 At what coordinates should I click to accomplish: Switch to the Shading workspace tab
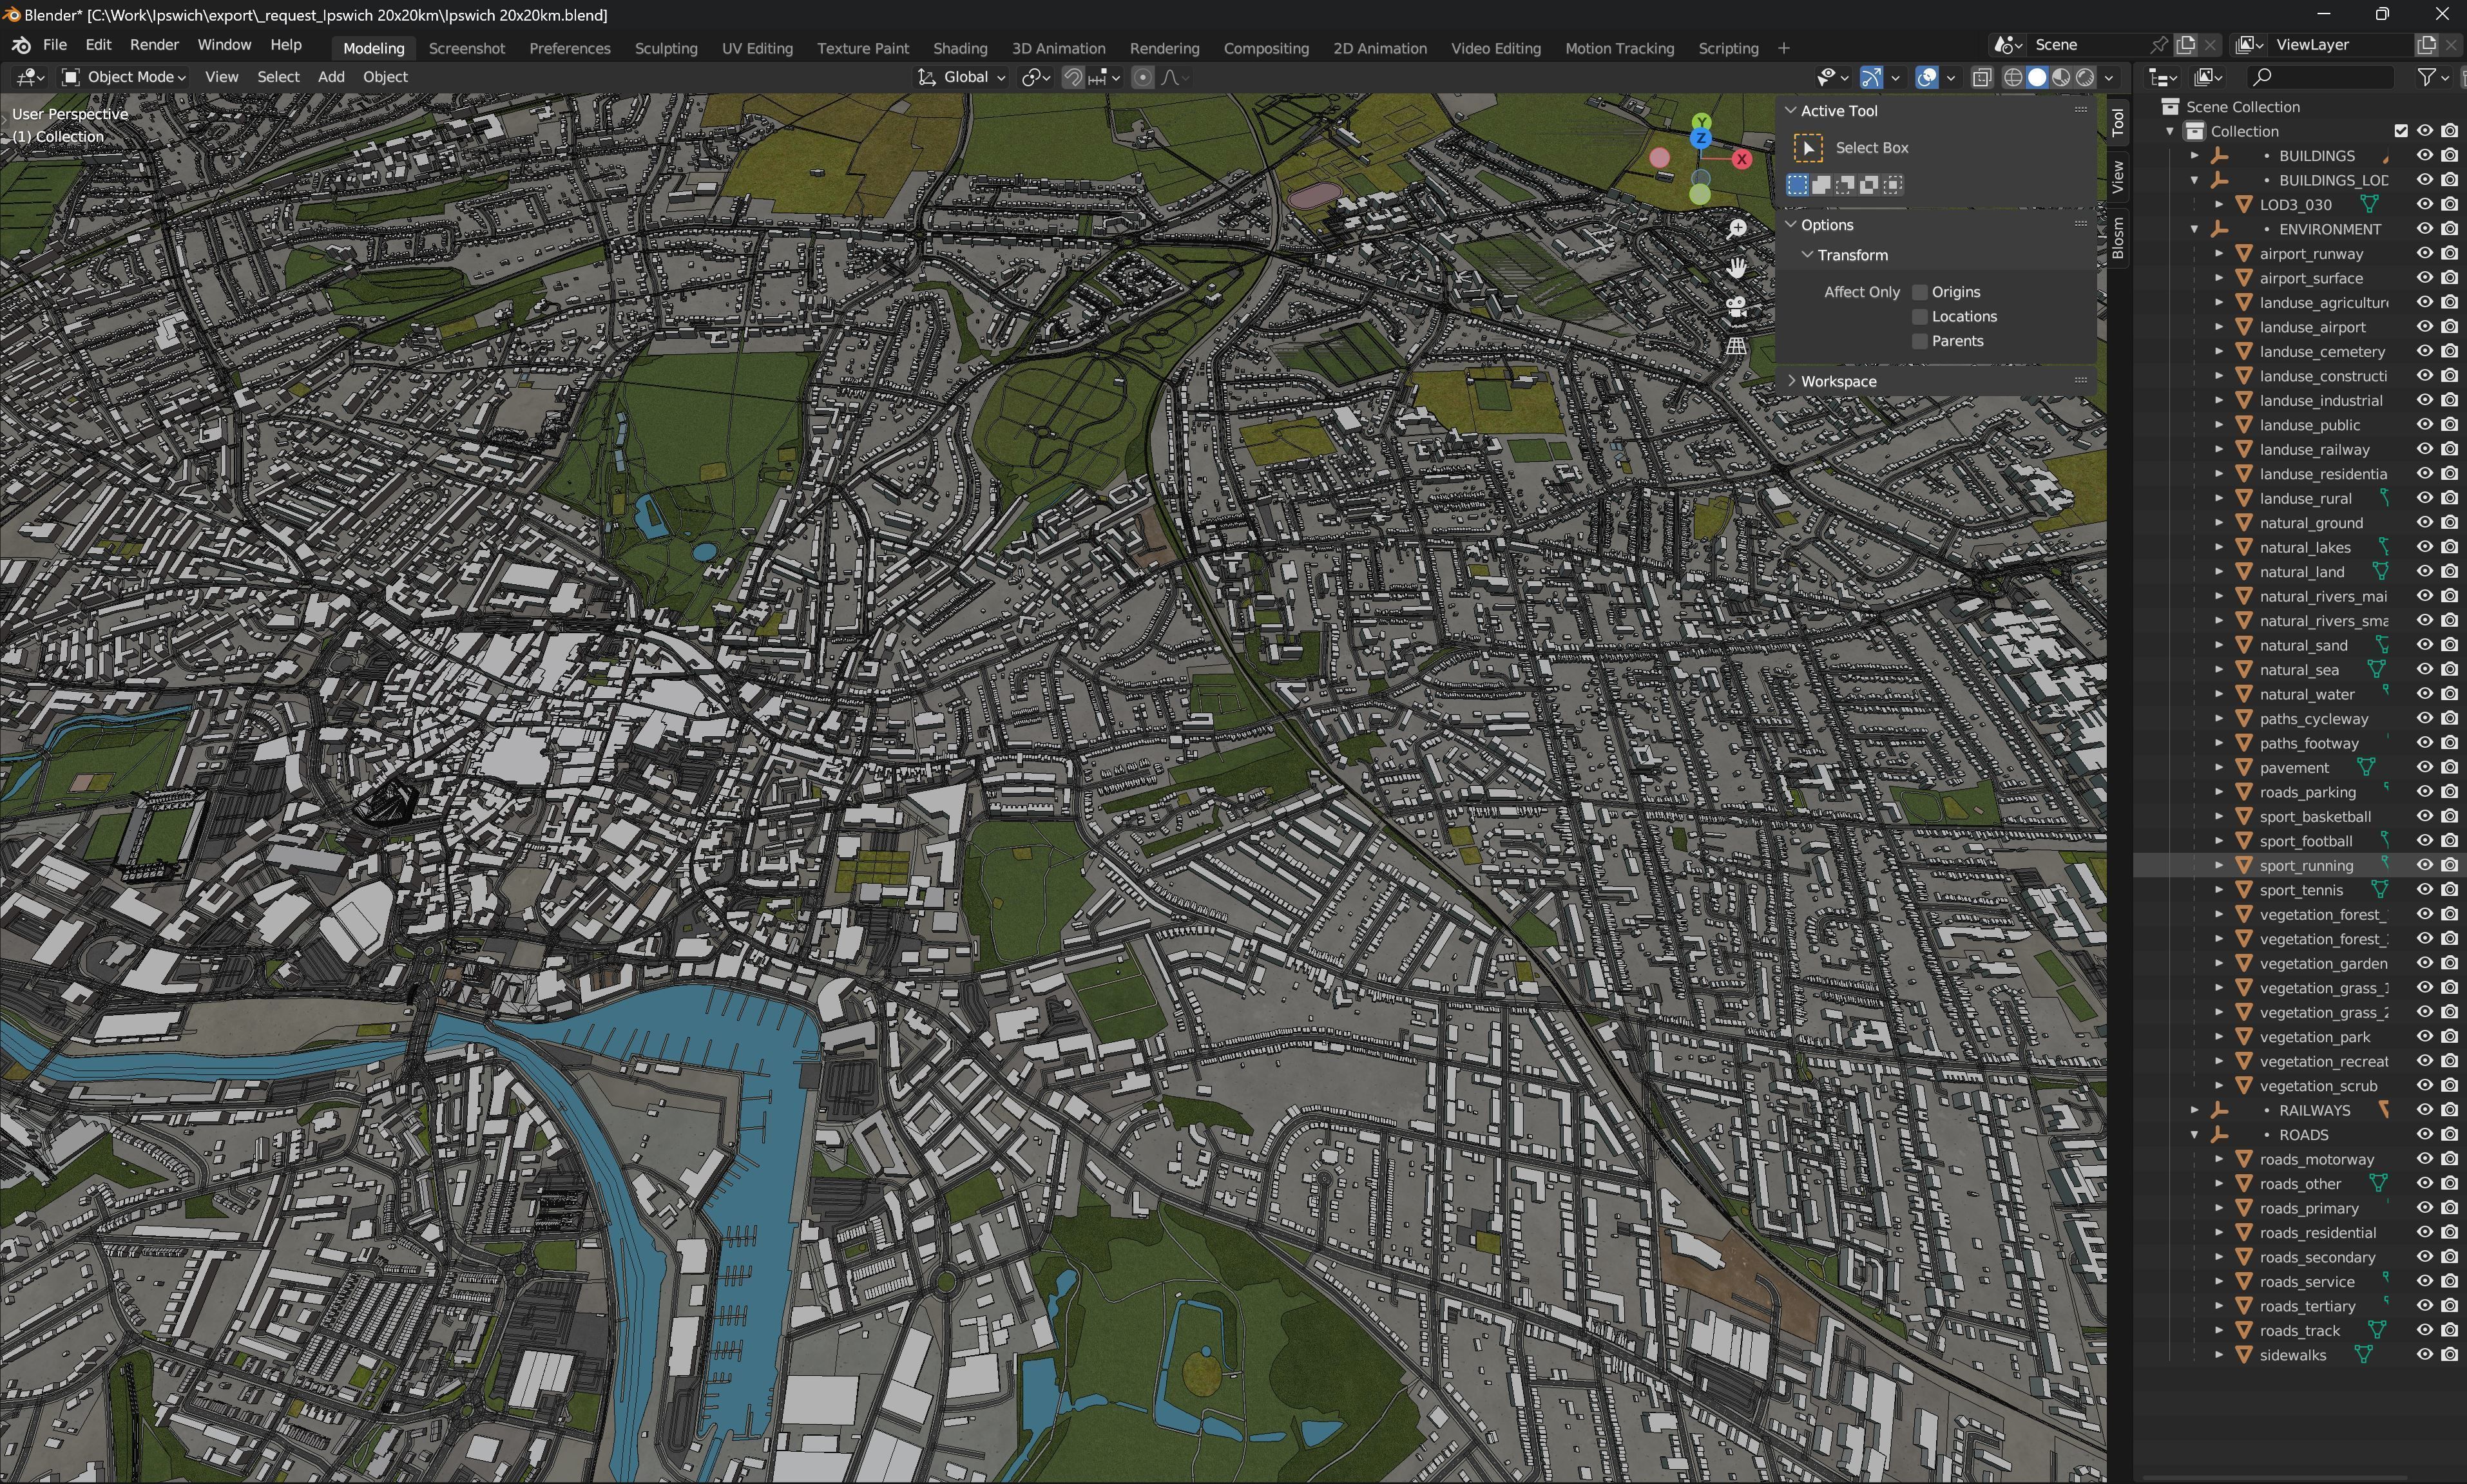960,48
